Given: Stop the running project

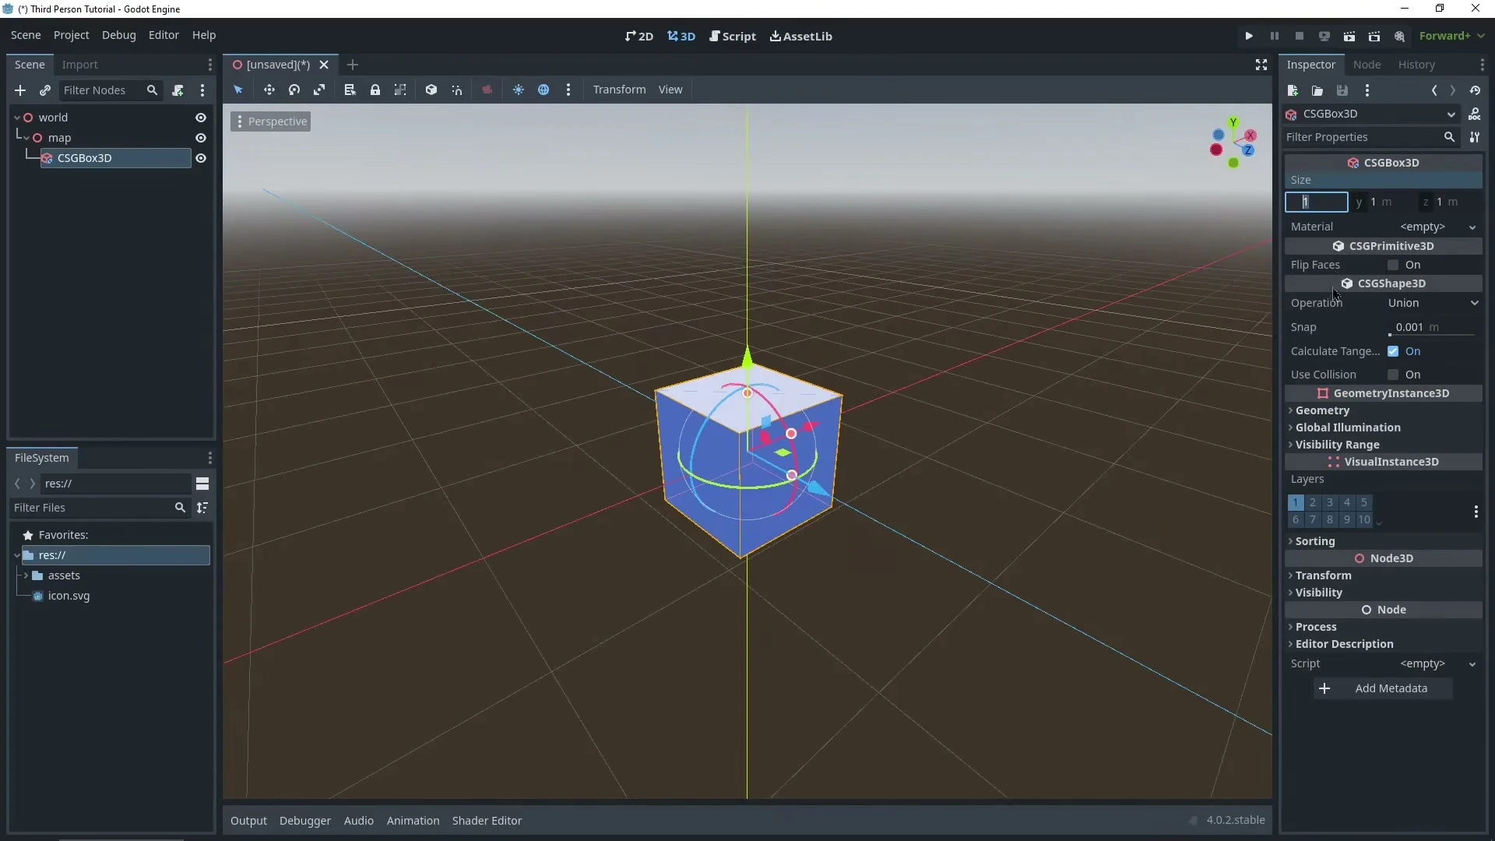Looking at the screenshot, I should (x=1300, y=36).
